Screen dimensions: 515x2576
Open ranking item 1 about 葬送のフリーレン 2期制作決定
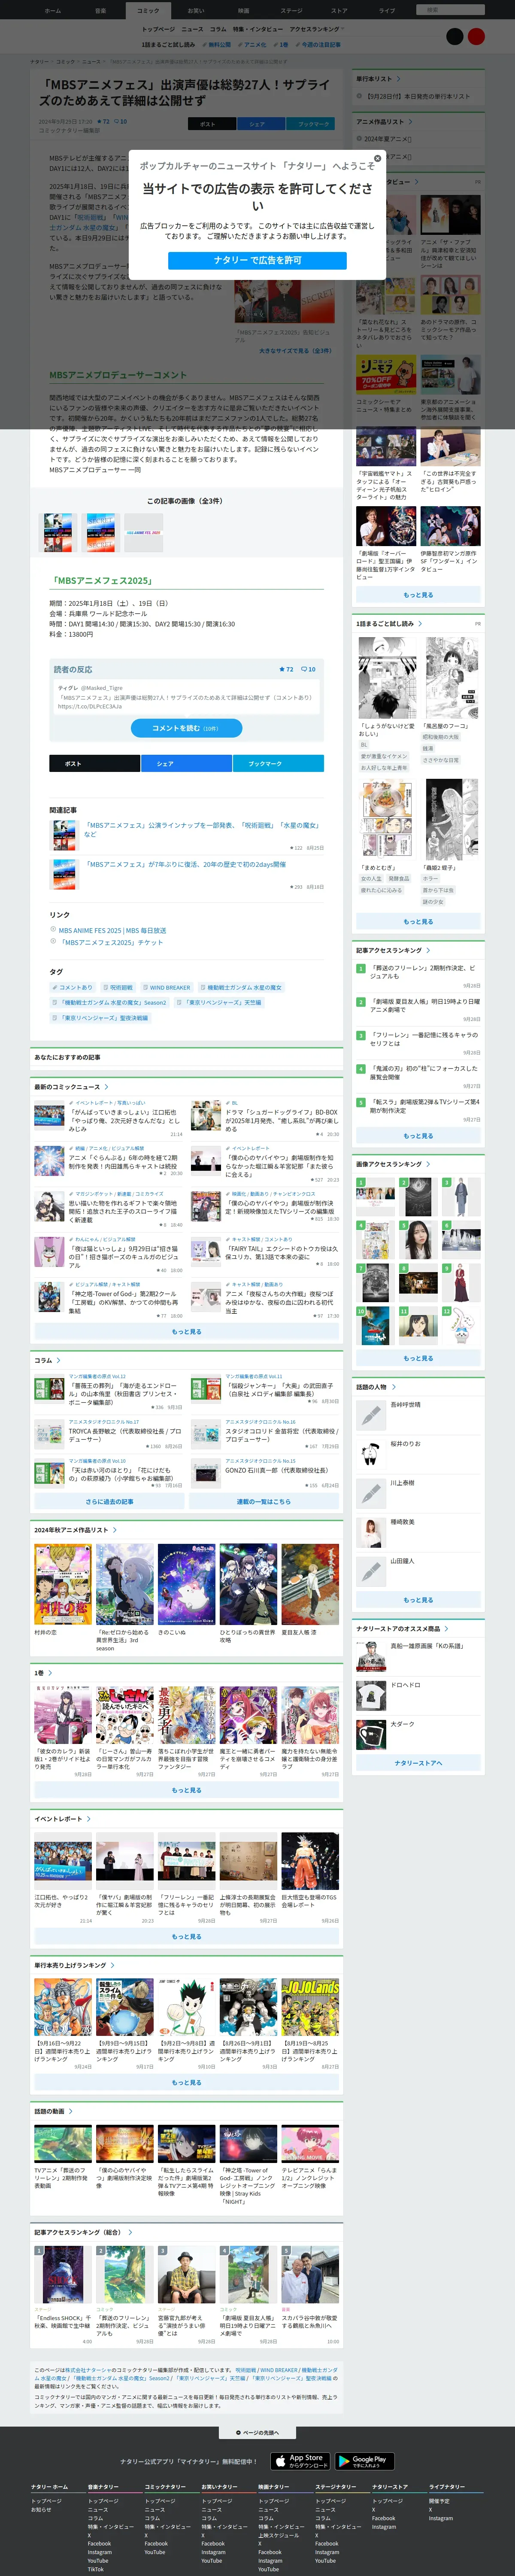(x=418, y=975)
